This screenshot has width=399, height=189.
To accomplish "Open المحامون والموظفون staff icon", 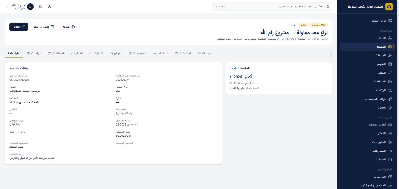I will click(x=390, y=185).
